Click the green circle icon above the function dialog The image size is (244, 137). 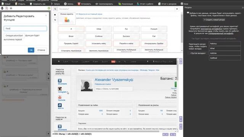[x=49, y=8]
